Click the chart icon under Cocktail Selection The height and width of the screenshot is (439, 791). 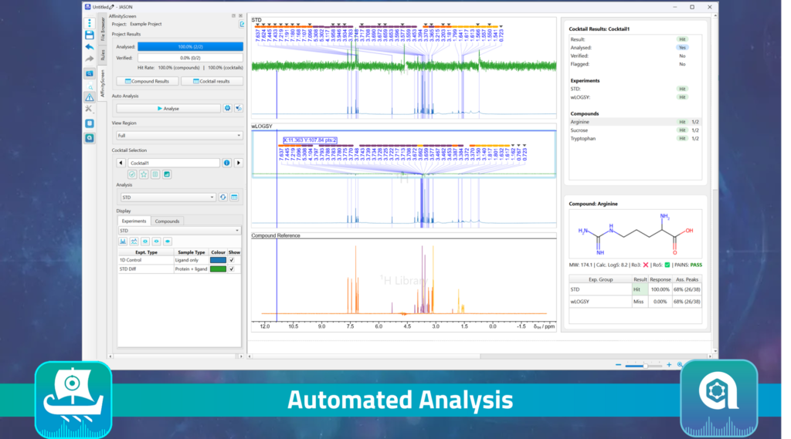point(168,176)
